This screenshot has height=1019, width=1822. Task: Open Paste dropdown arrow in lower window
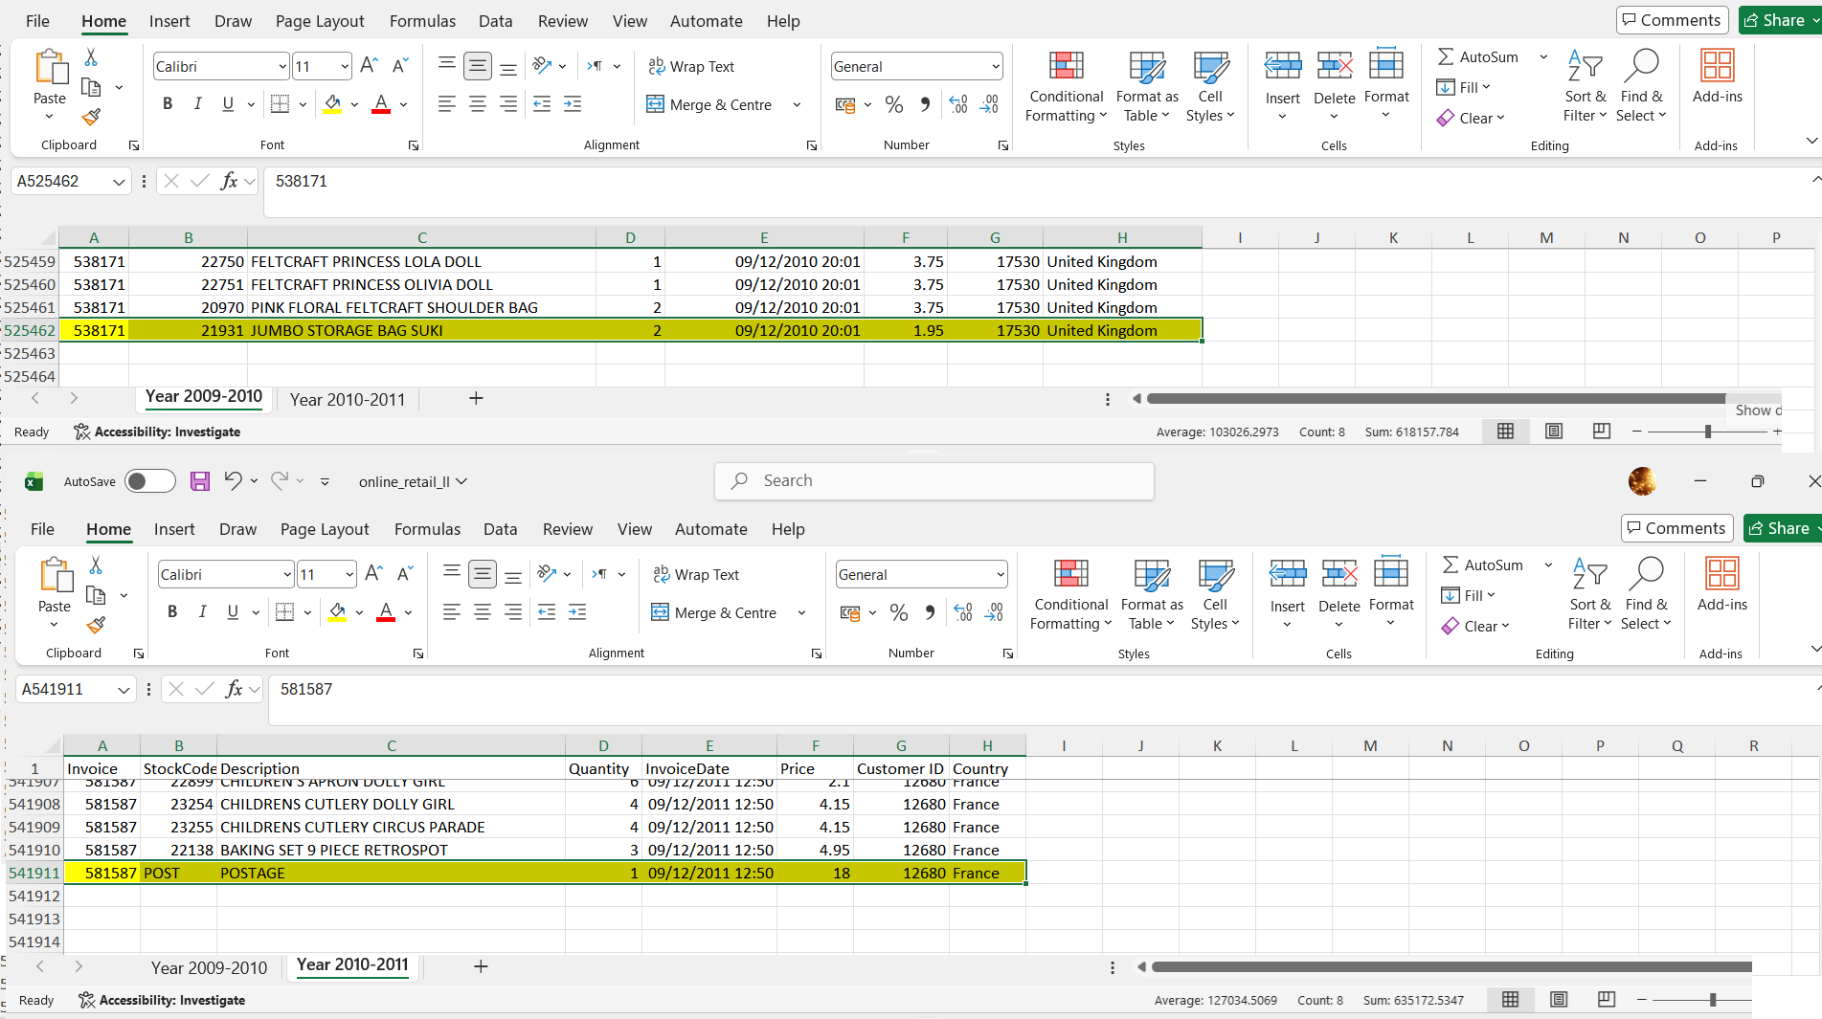click(x=54, y=625)
